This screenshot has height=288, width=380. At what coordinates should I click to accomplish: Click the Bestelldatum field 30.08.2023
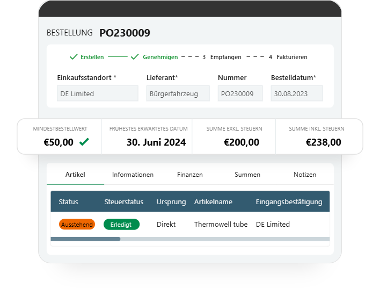click(297, 93)
